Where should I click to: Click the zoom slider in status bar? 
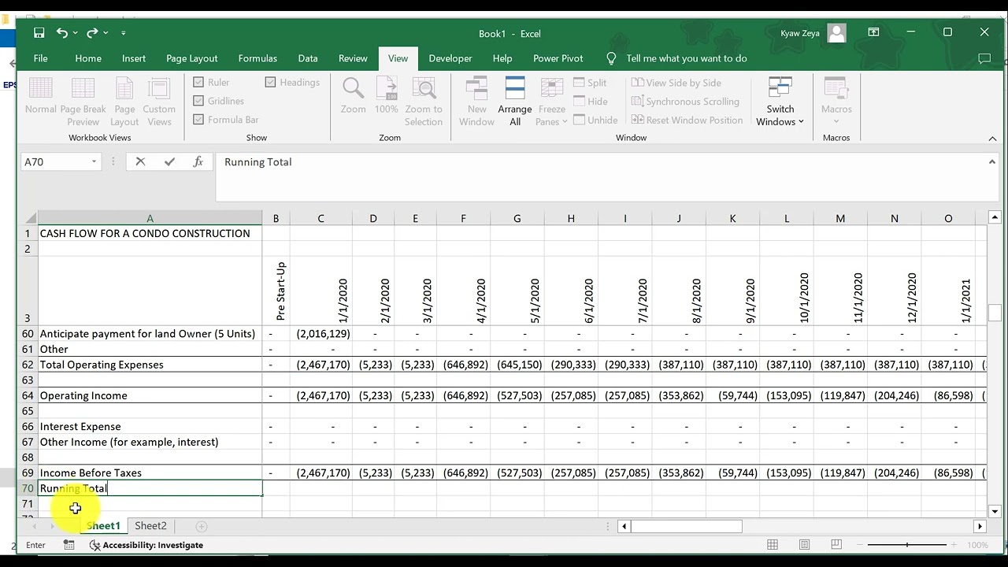(907, 545)
